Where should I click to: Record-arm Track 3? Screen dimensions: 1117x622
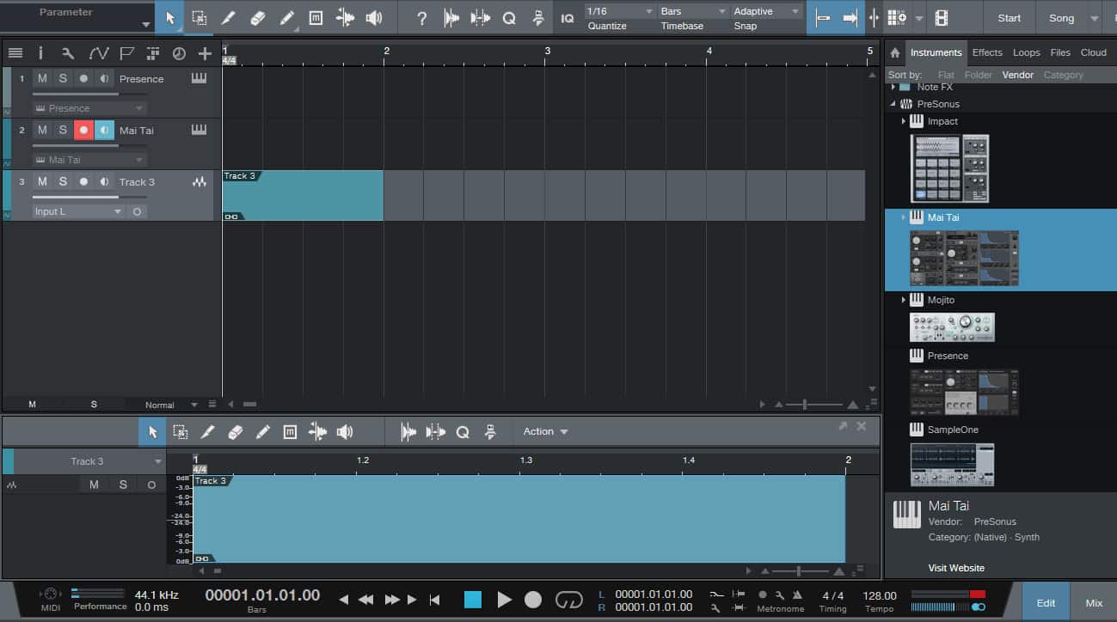[x=83, y=181]
